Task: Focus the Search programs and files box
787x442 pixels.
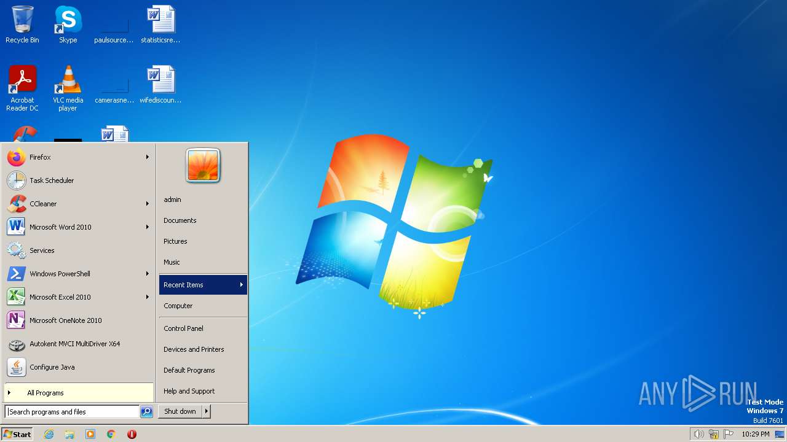Action: [72, 412]
